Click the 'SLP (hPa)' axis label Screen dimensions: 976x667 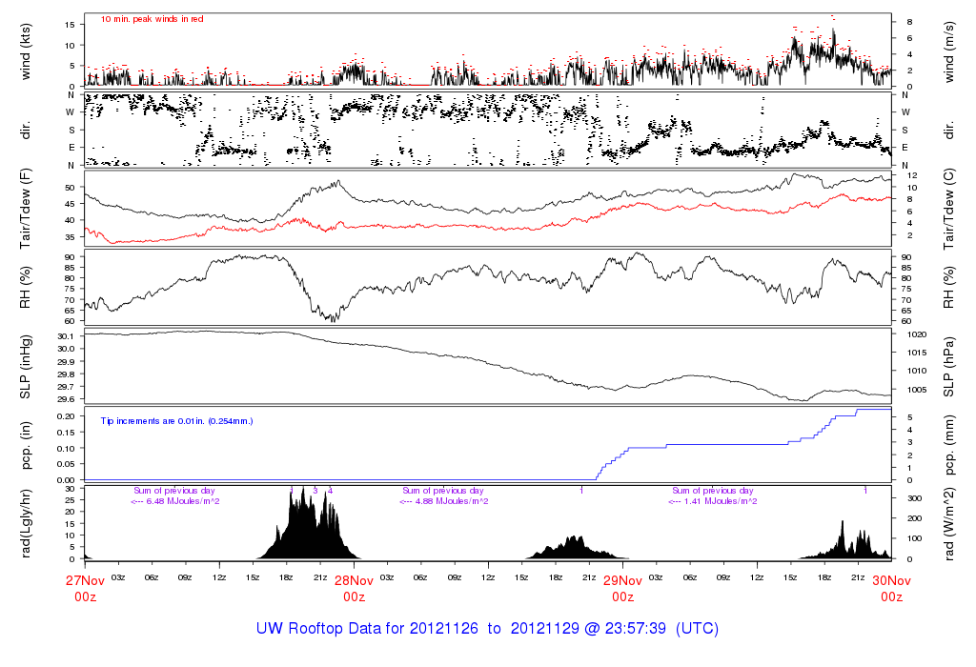click(x=948, y=367)
